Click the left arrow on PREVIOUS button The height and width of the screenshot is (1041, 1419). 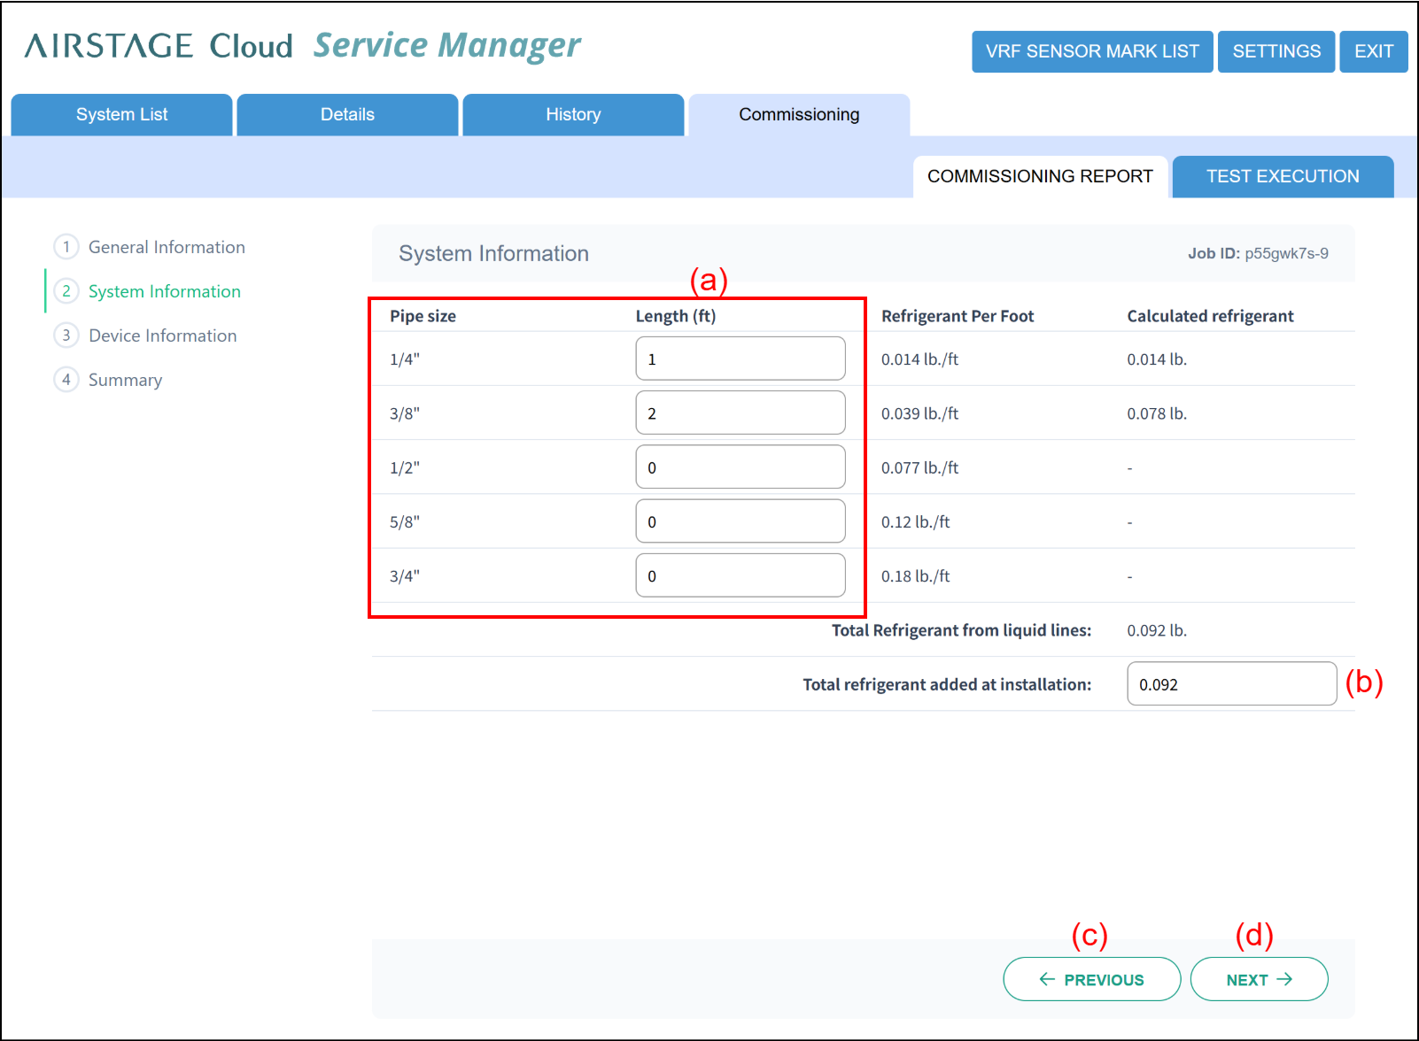1047,979
